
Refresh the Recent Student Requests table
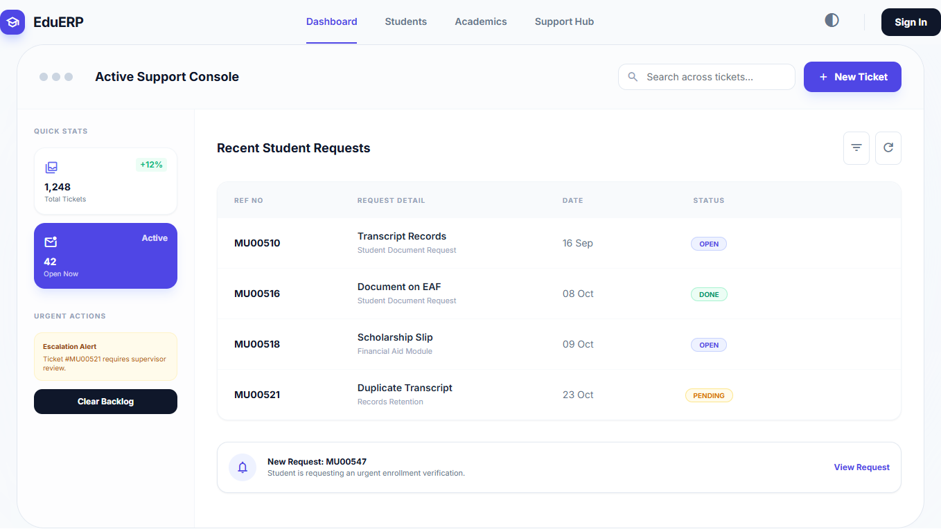[x=888, y=148]
